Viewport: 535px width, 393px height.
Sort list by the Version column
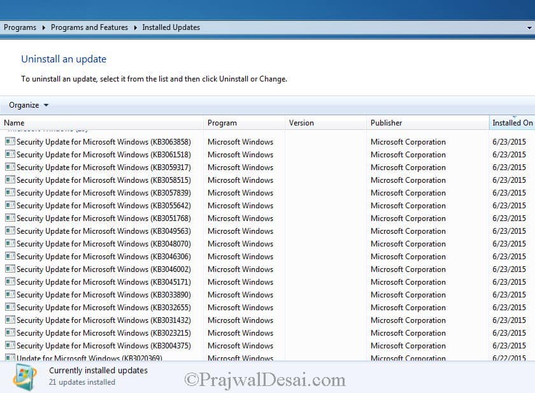[326, 123]
